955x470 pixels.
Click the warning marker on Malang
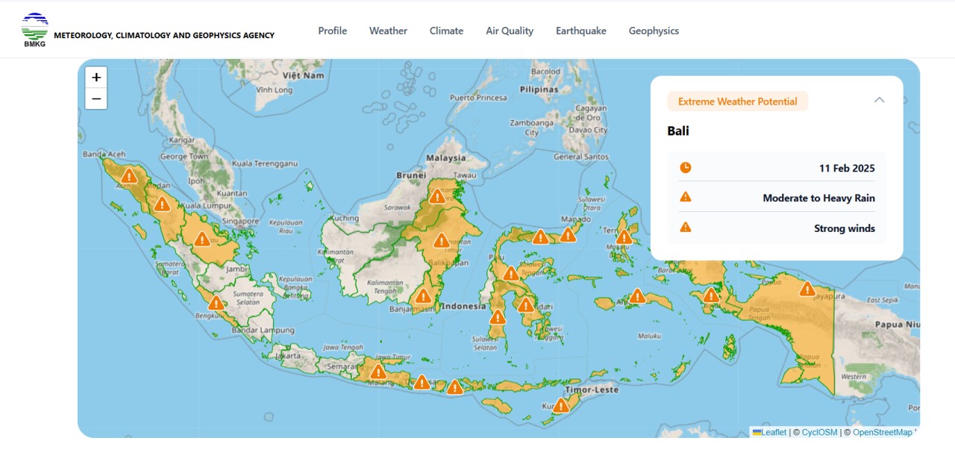378,372
